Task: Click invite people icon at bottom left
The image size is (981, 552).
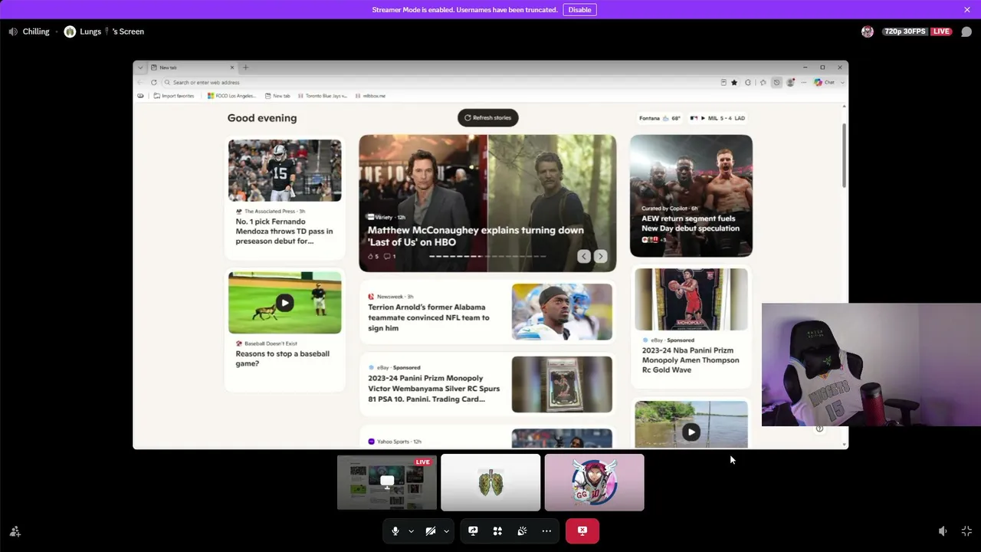Action: click(x=15, y=531)
